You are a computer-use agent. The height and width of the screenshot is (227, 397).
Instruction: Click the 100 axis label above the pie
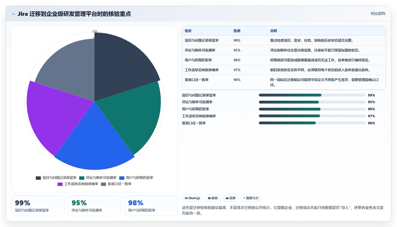coord(94,31)
